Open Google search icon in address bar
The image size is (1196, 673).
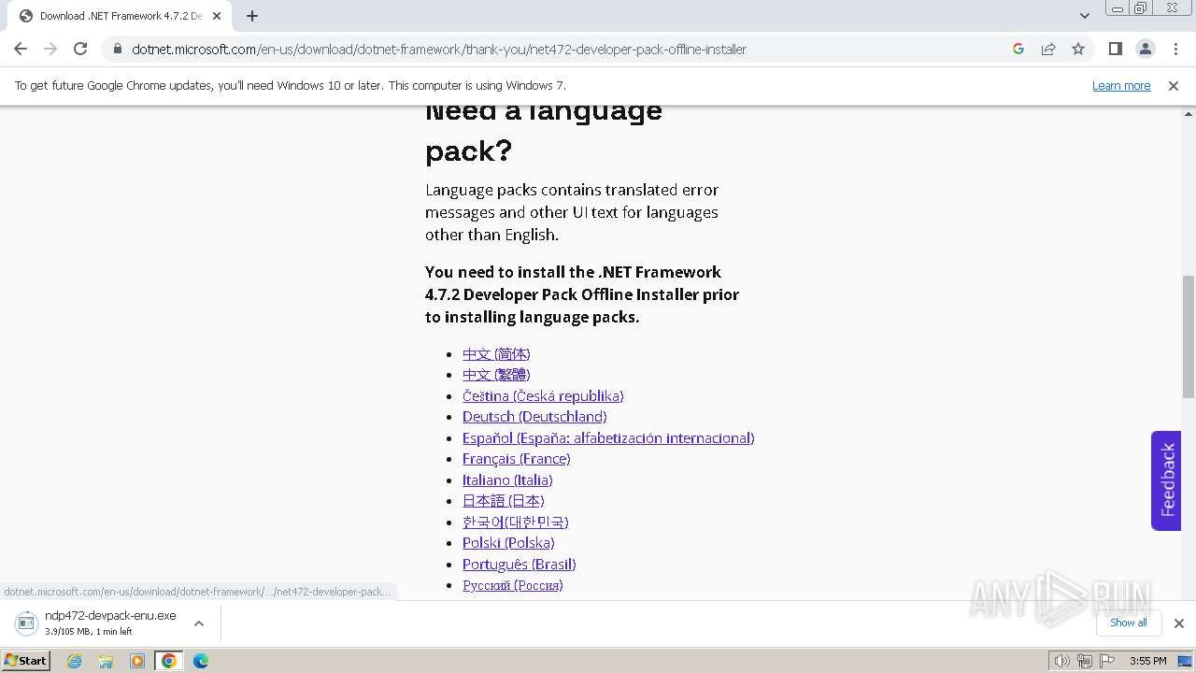1018,49
